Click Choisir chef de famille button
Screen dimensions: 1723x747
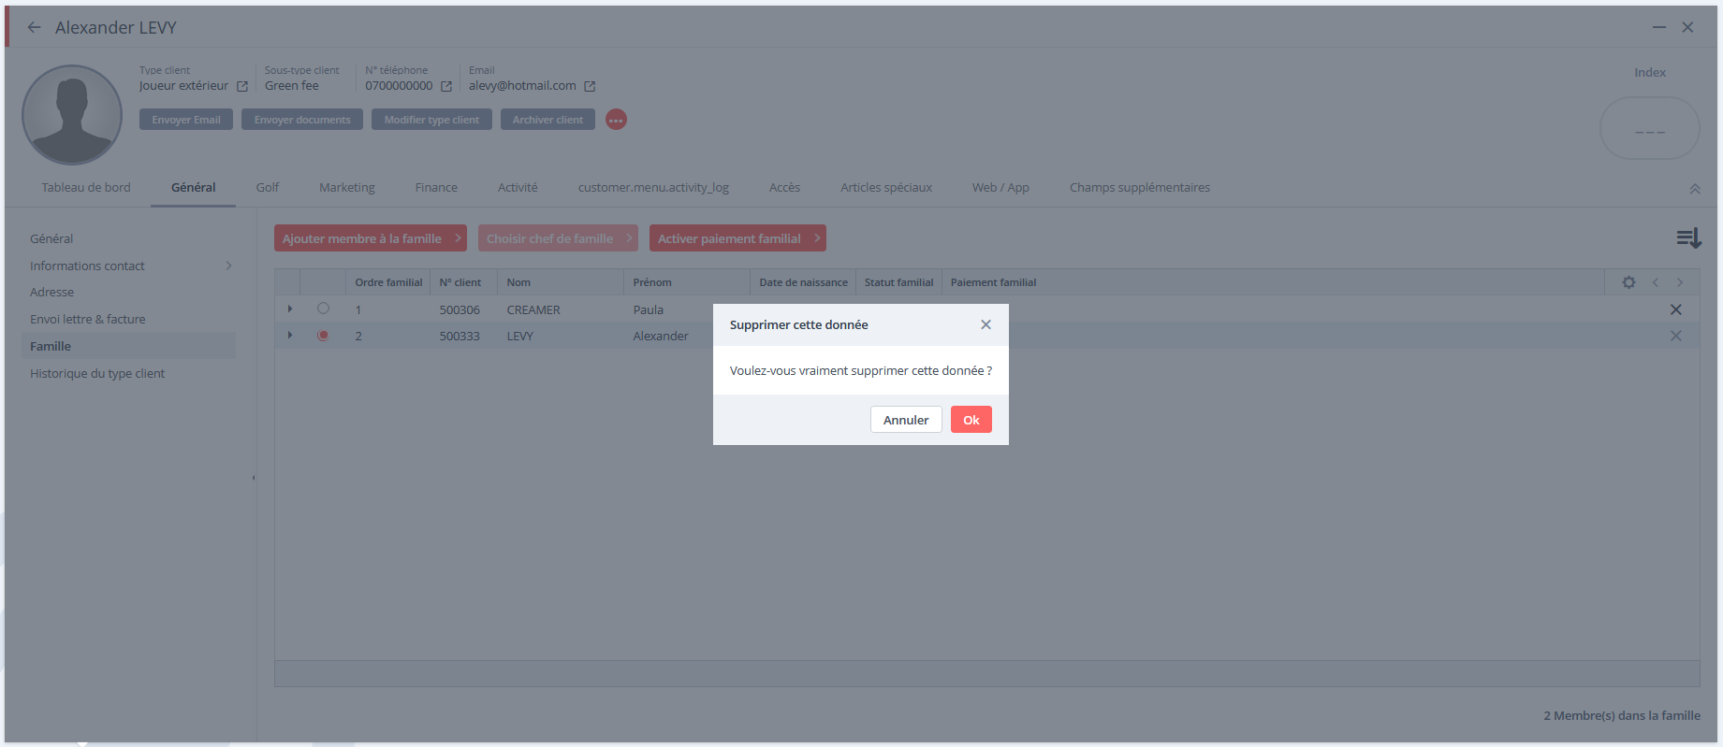coord(558,238)
